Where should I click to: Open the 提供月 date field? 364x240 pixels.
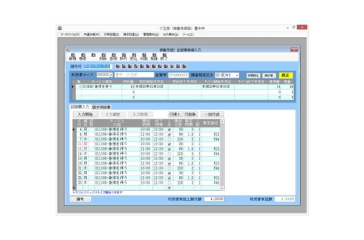click(97, 66)
